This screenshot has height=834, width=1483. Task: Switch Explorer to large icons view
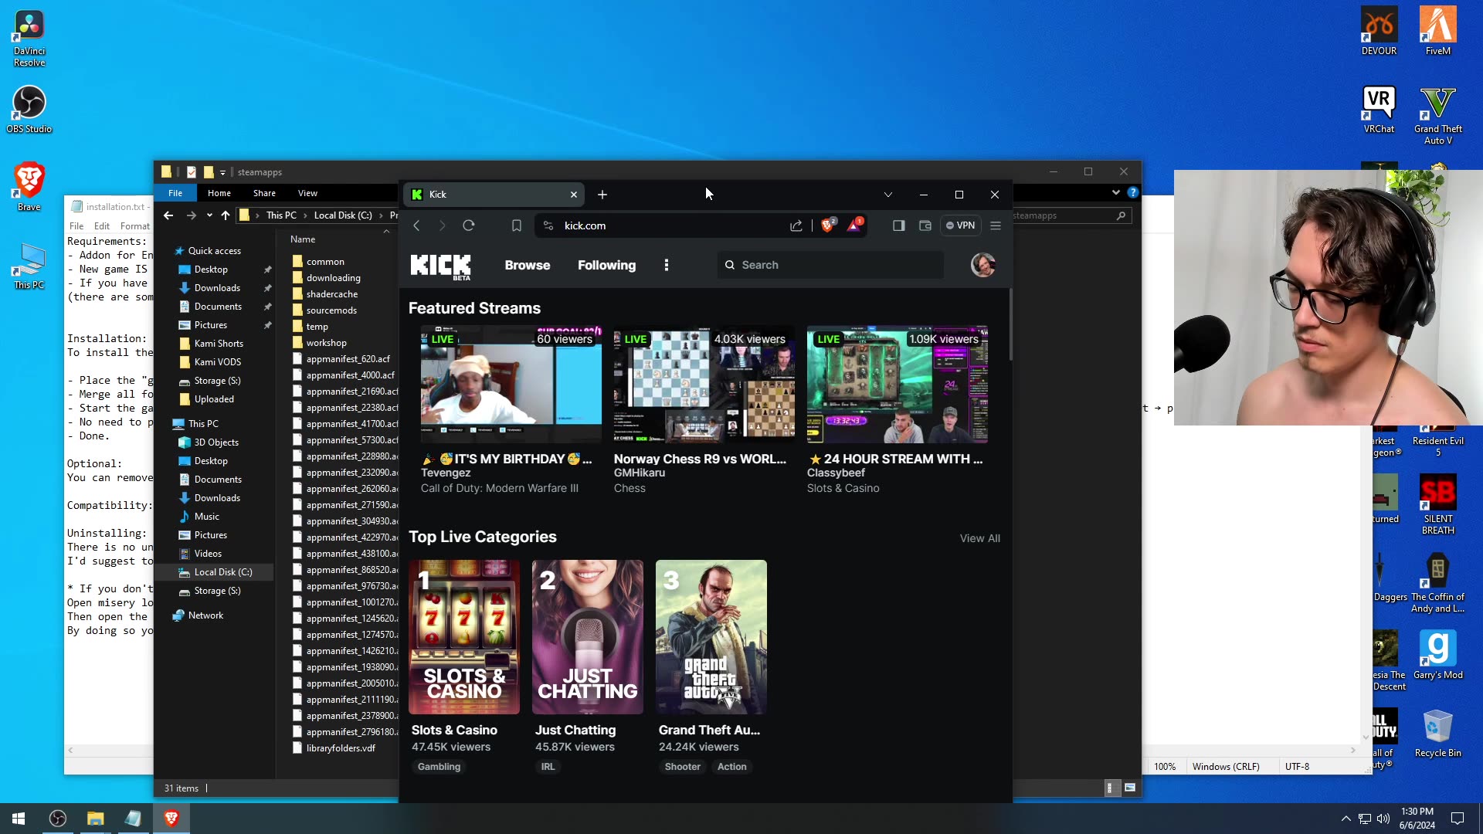(x=1130, y=788)
